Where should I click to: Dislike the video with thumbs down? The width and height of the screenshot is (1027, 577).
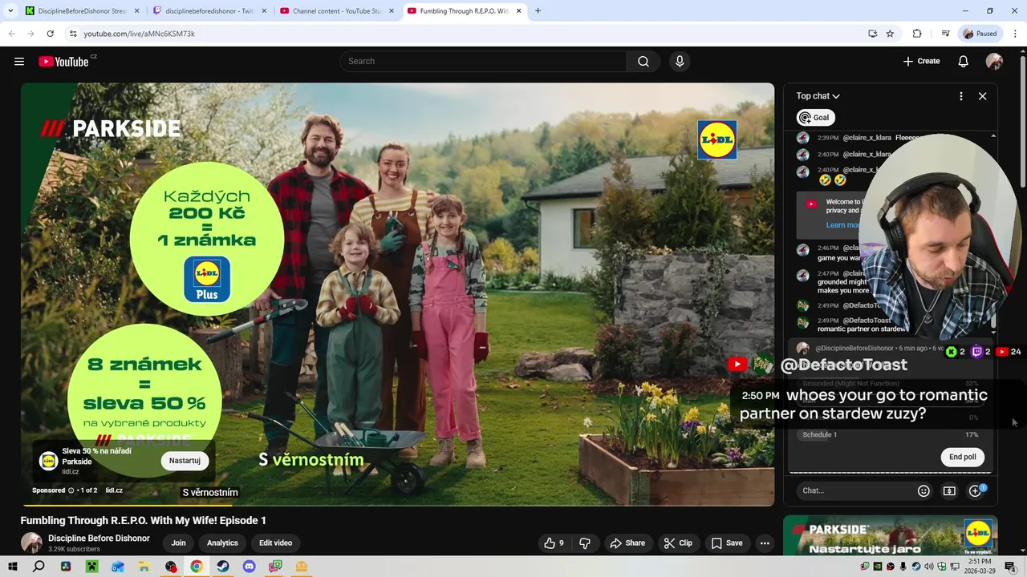[585, 543]
